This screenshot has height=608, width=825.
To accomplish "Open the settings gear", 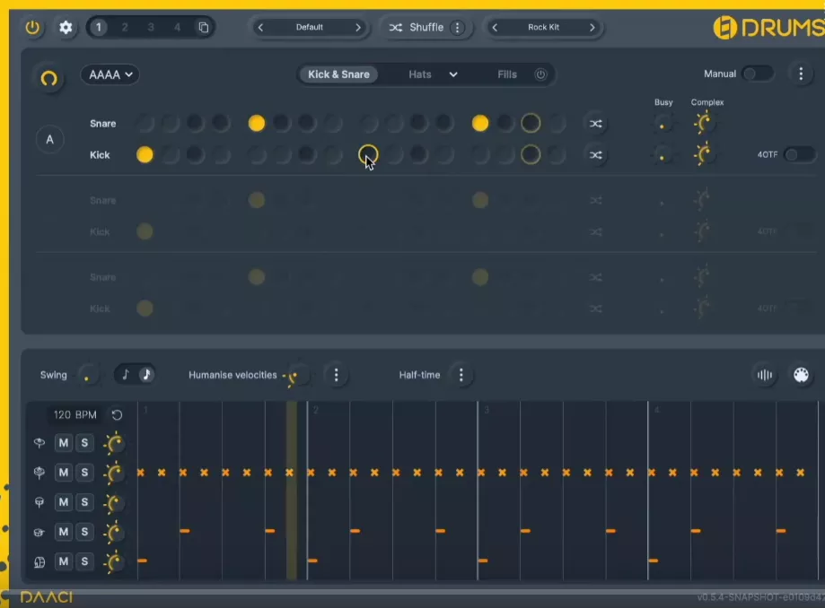I will pos(66,27).
